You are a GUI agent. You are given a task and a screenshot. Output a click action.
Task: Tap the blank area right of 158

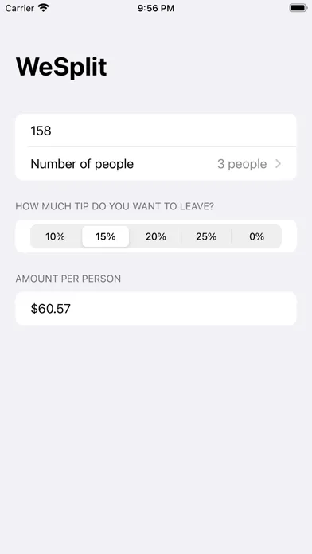point(174,131)
